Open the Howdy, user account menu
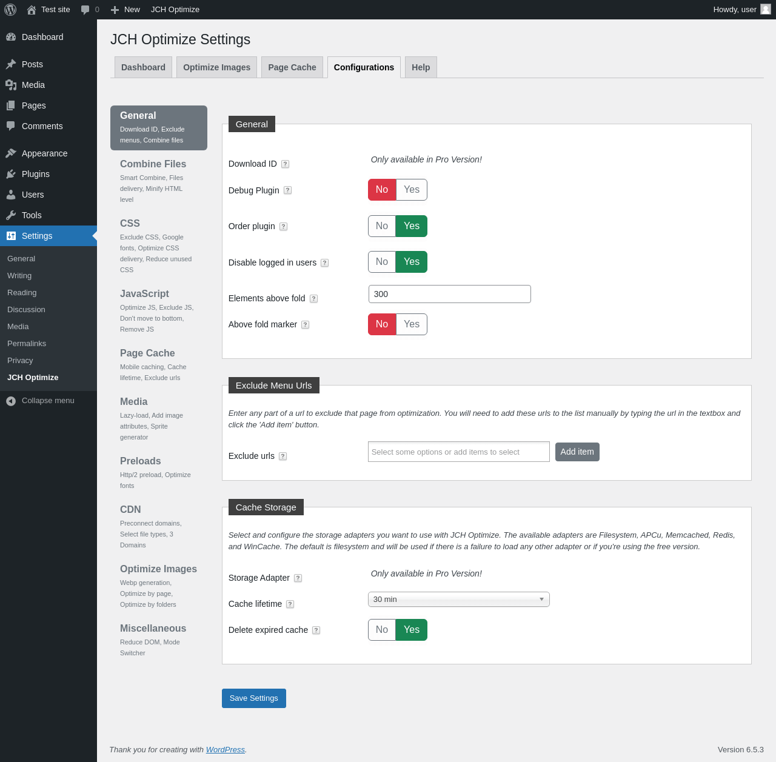 [x=742, y=10]
